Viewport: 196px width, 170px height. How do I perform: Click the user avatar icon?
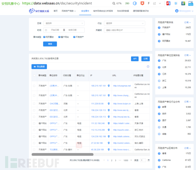[177, 11]
